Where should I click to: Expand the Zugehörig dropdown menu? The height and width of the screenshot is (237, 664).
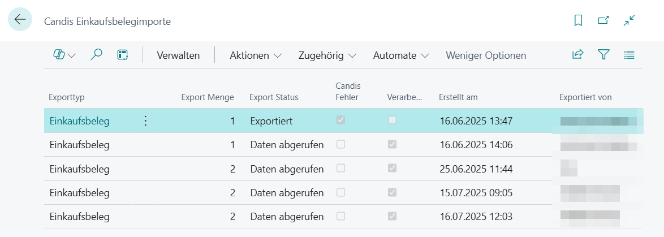pyautogui.click(x=327, y=55)
